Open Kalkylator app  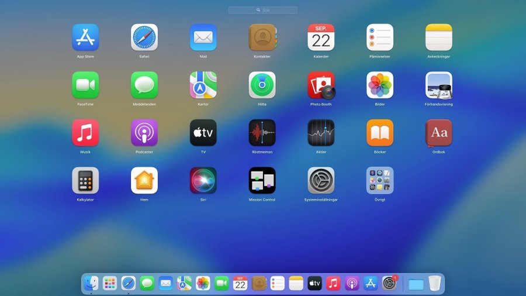[85, 180]
